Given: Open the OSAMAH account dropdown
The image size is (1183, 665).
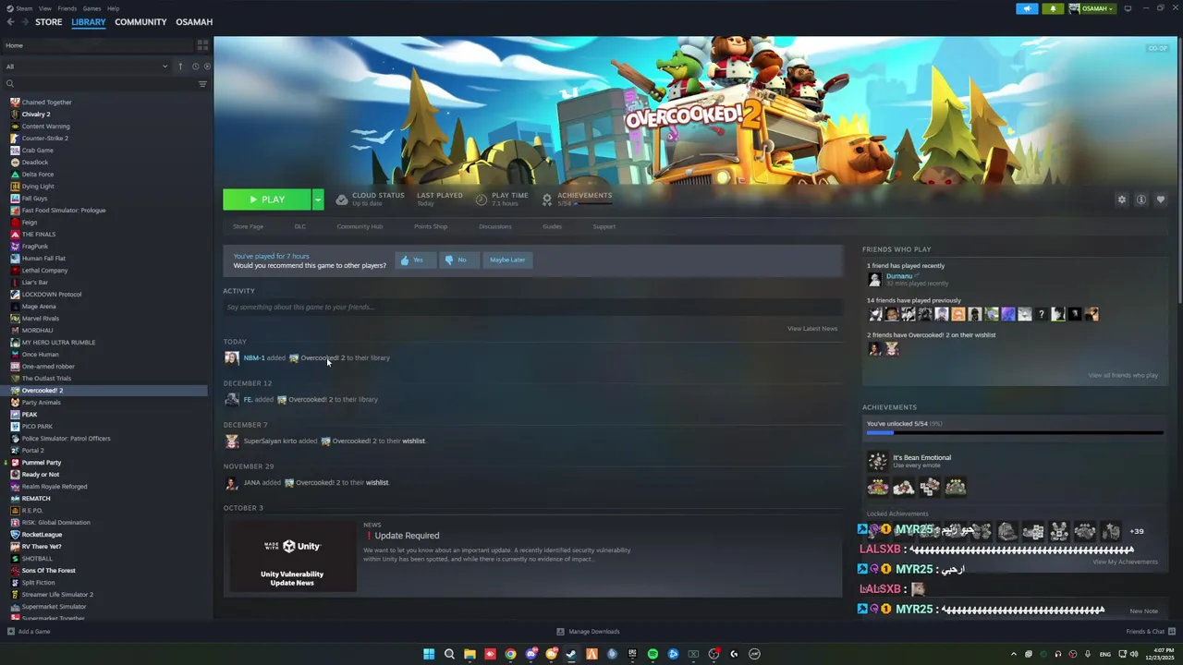Looking at the screenshot, I should coord(1092,8).
